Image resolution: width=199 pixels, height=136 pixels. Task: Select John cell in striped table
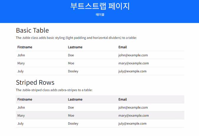click(x=21, y=108)
